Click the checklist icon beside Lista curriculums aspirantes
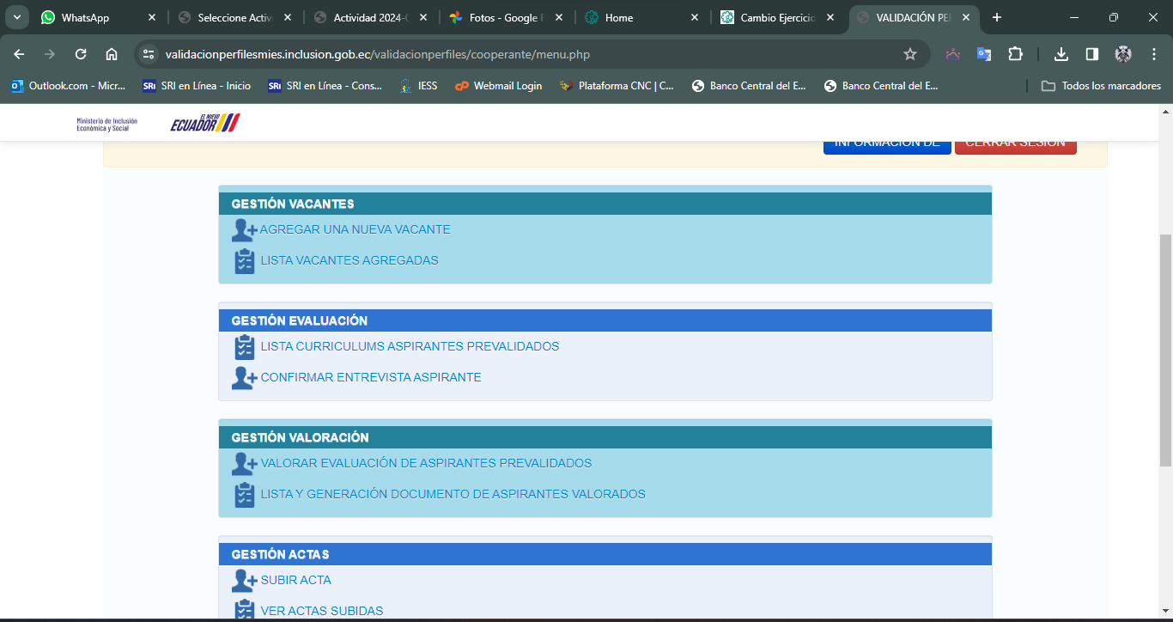1173x622 pixels. point(245,347)
